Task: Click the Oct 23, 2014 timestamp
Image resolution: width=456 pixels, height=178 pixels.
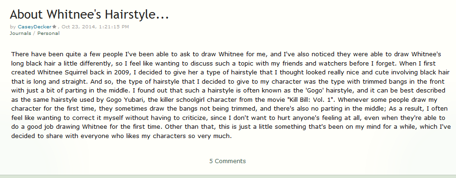Action: pos(95,26)
